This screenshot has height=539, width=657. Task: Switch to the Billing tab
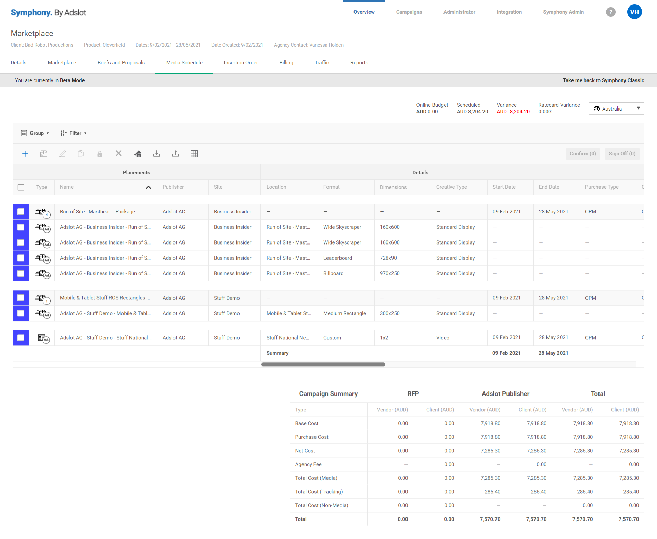click(x=286, y=63)
